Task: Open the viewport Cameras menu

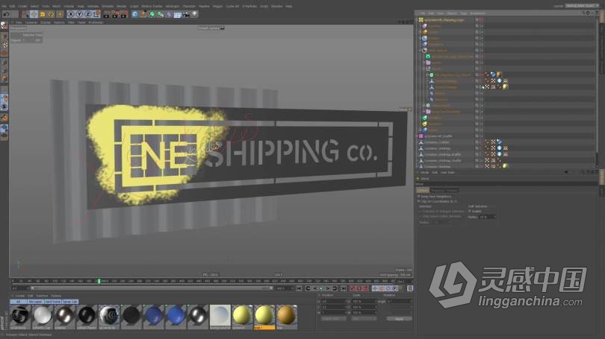Action: tap(31, 22)
